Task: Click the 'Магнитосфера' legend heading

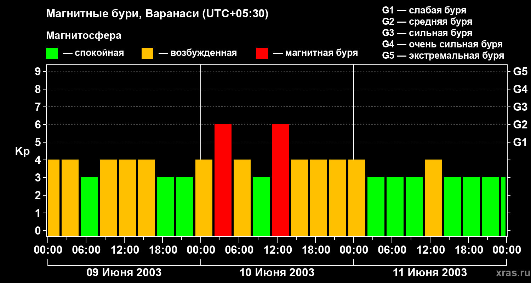Action: click(84, 36)
